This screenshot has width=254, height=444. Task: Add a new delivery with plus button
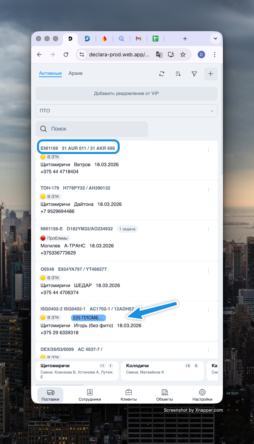click(x=210, y=74)
